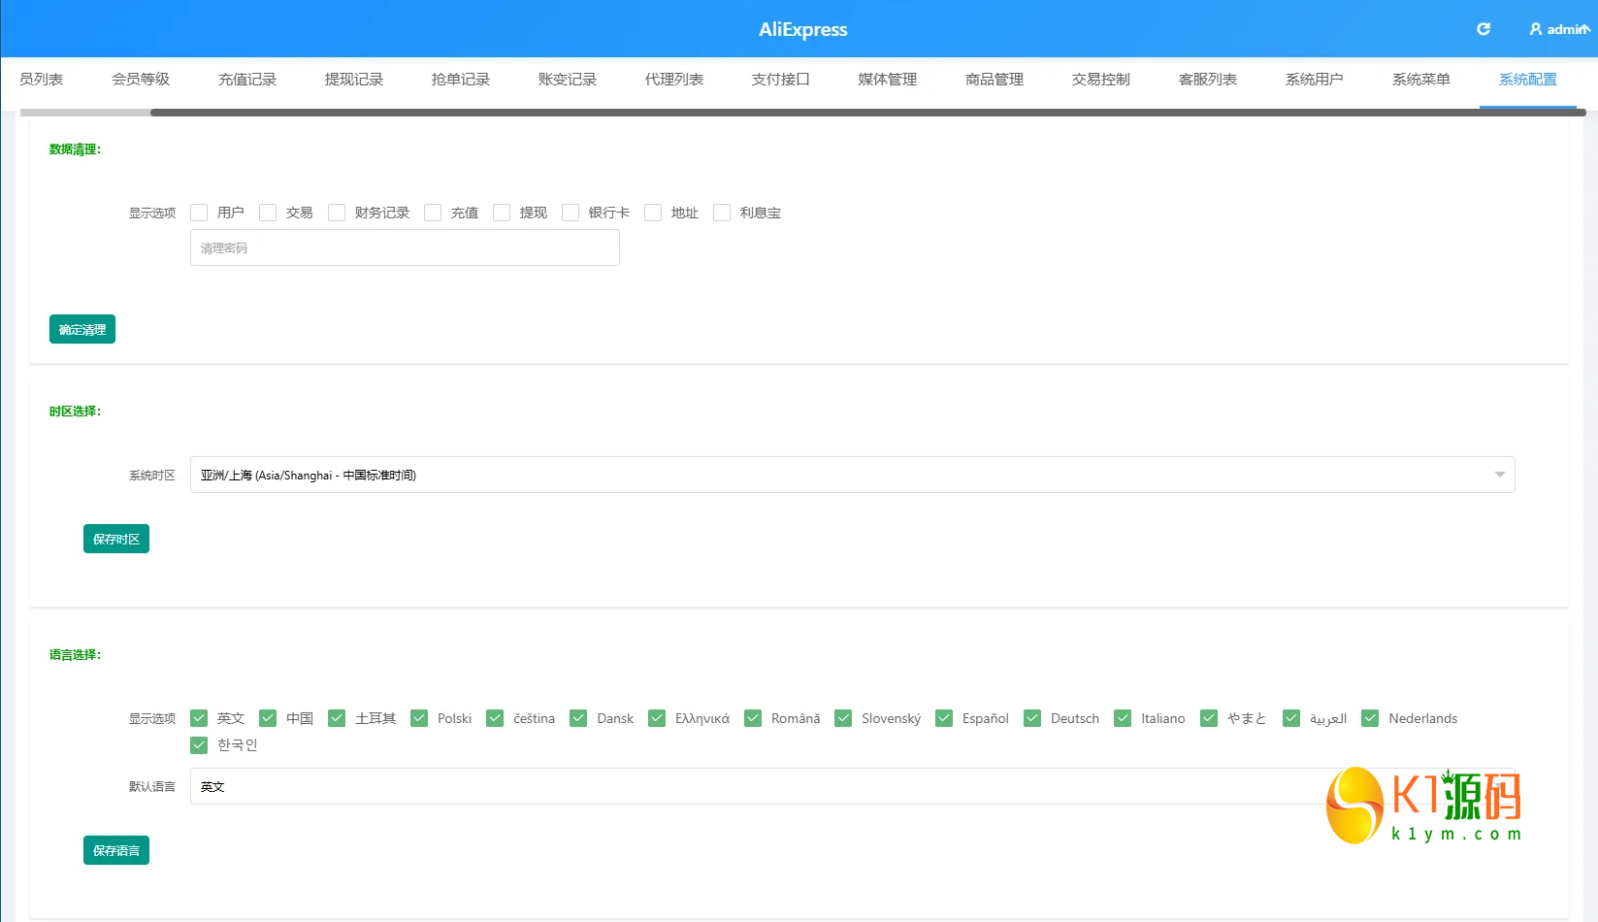The width and height of the screenshot is (1598, 922).
Task: Open the admin user menu
Action: coord(1560,29)
